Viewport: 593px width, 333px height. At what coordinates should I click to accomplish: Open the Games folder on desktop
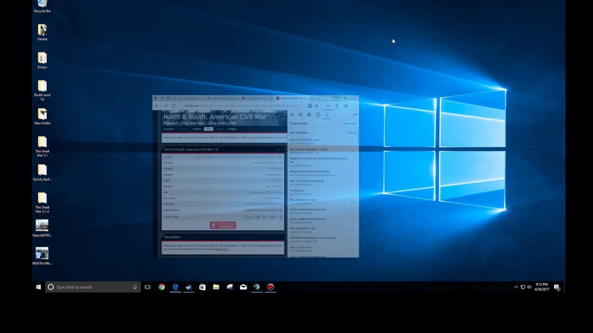42,32
